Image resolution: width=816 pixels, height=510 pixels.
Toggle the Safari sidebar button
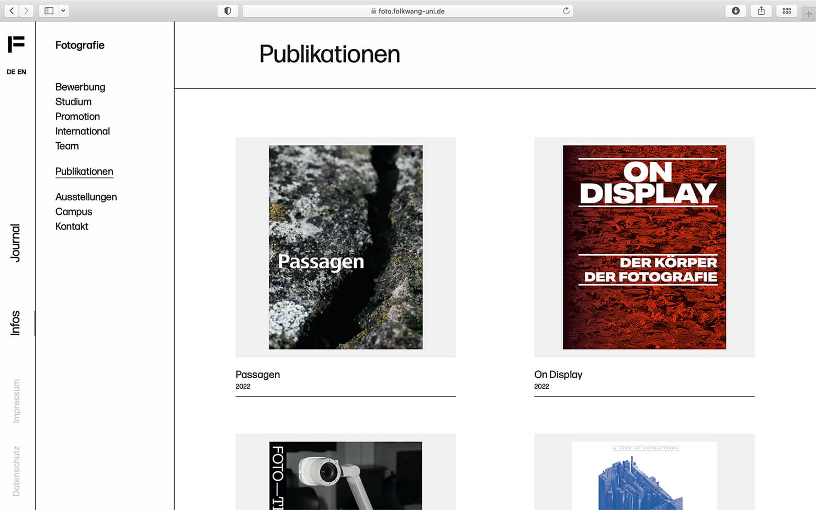click(49, 10)
